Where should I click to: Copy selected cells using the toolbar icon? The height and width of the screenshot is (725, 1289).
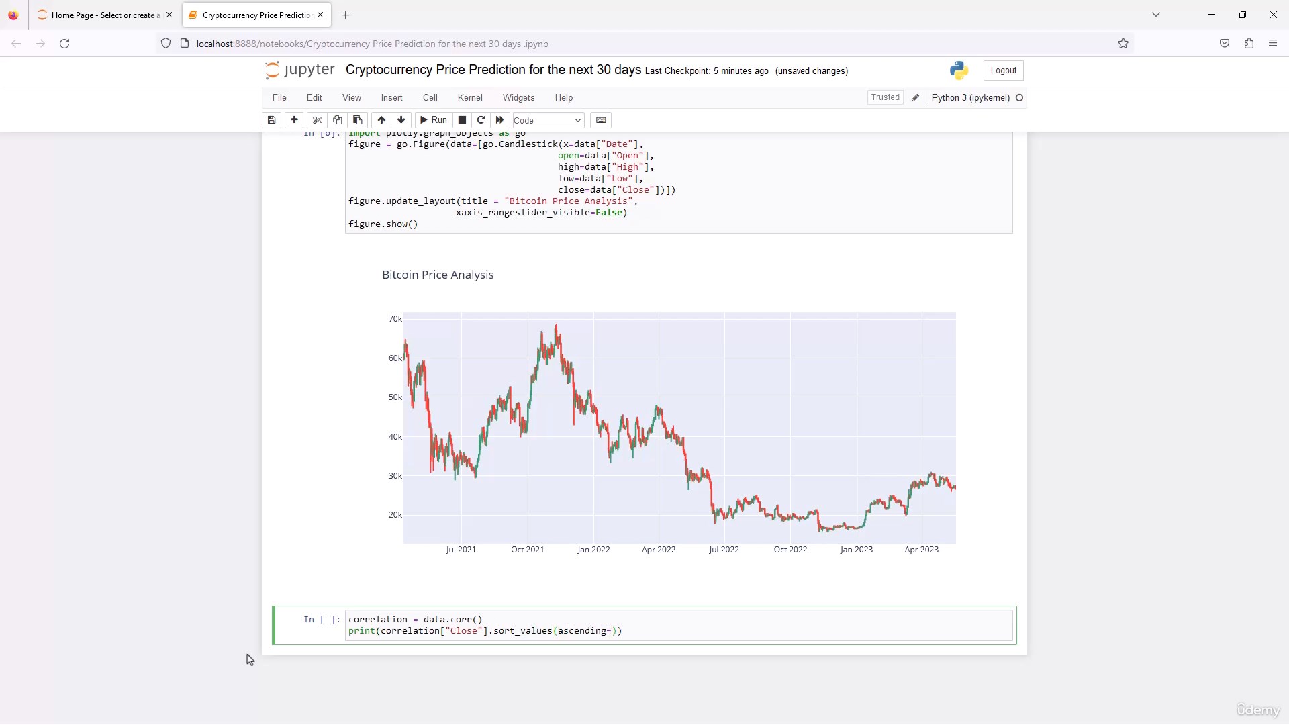(338, 120)
